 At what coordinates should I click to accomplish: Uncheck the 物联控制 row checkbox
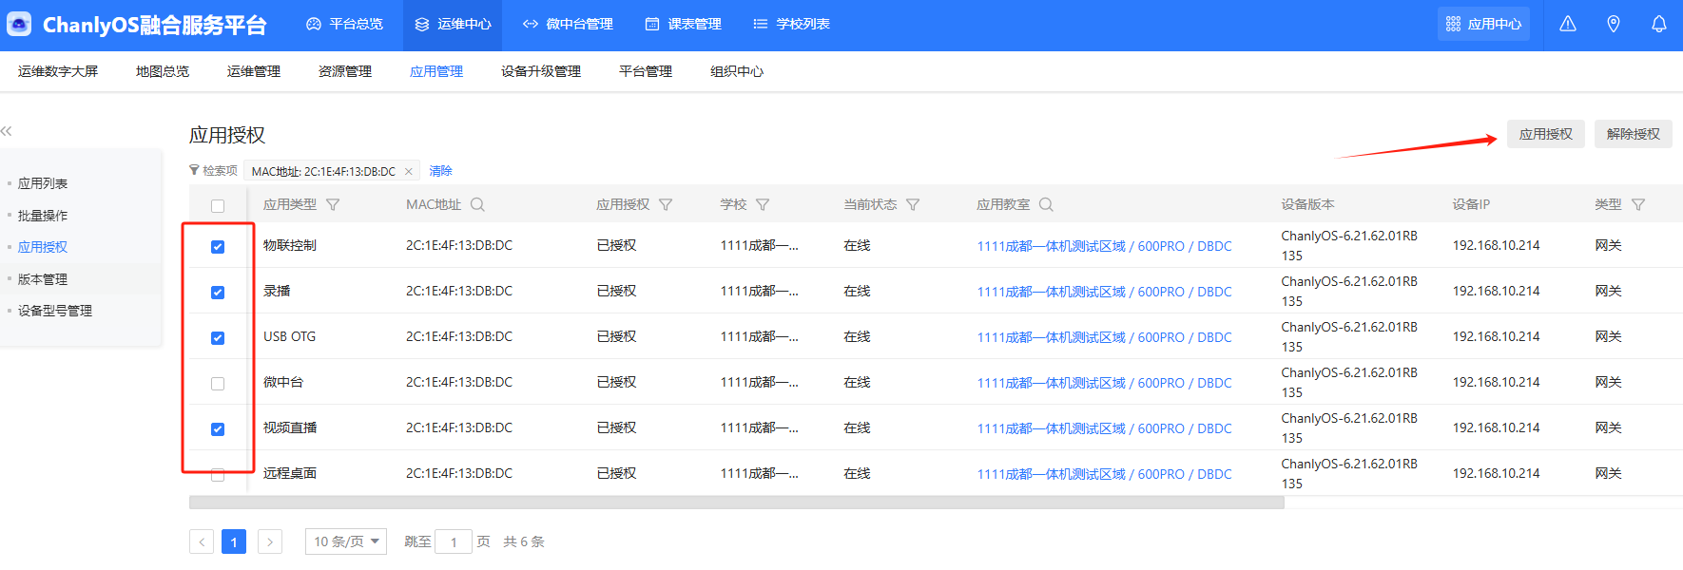point(218,247)
